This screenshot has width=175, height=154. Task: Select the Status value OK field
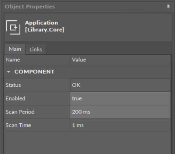click(x=120, y=85)
